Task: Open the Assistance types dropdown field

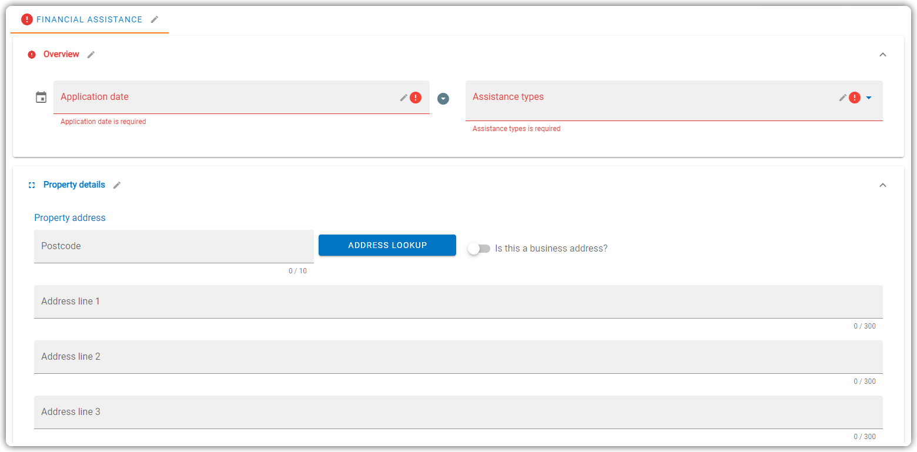Action: click(674, 101)
